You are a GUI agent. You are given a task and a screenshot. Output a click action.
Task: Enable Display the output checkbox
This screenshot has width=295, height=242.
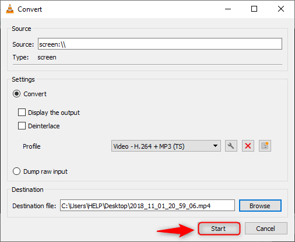(x=22, y=113)
